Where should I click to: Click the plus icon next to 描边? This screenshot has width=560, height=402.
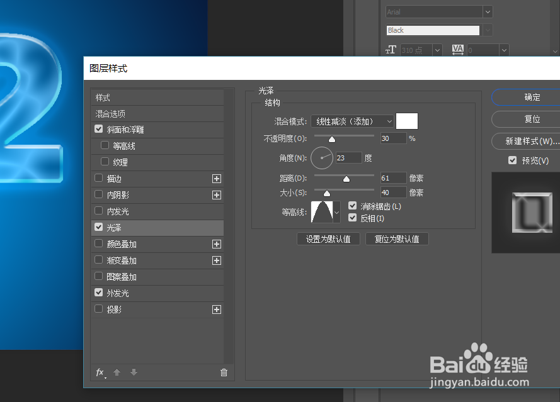point(217,179)
